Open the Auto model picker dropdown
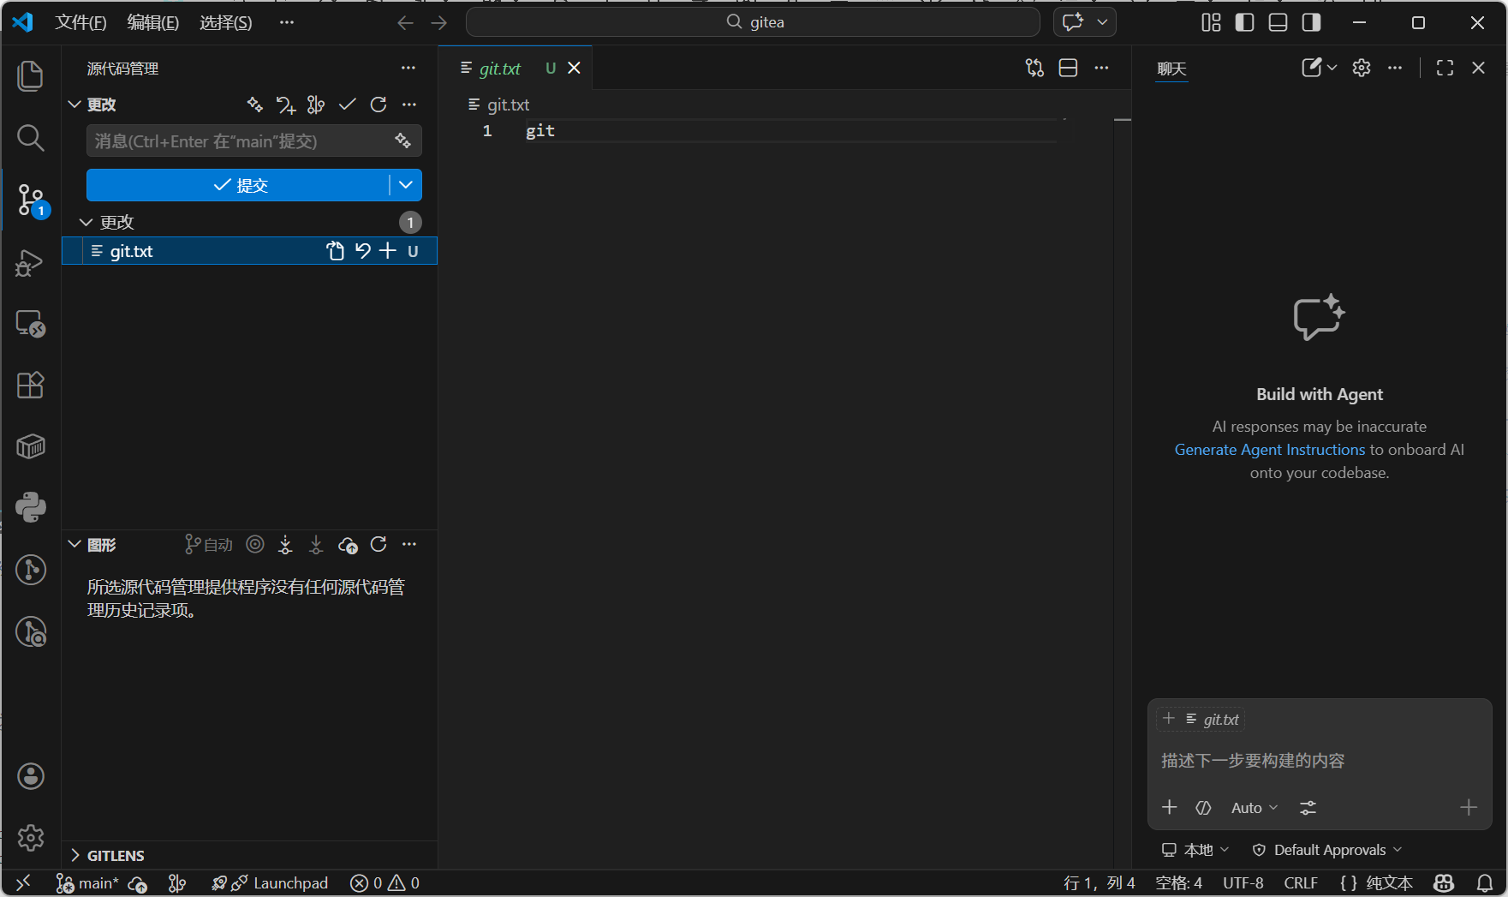Screen dimensions: 1508x897 [1254, 808]
